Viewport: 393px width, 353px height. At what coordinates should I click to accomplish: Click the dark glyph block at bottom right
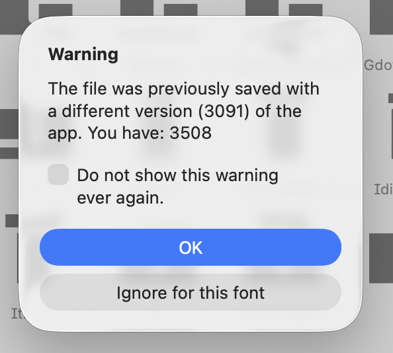(381, 258)
